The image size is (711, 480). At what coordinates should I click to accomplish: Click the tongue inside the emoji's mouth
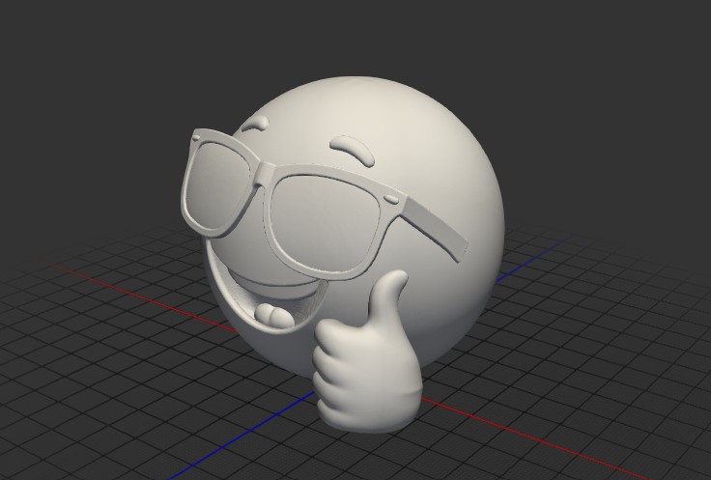point(274,315)
